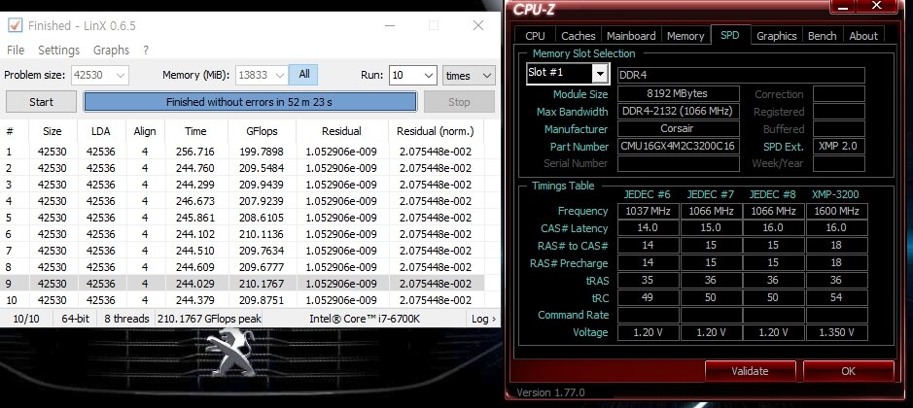Image resolution: width=913 pixels, height=408 pixels.
Task: Click the Residual (norm.) column header
Action: pos(435,131)
